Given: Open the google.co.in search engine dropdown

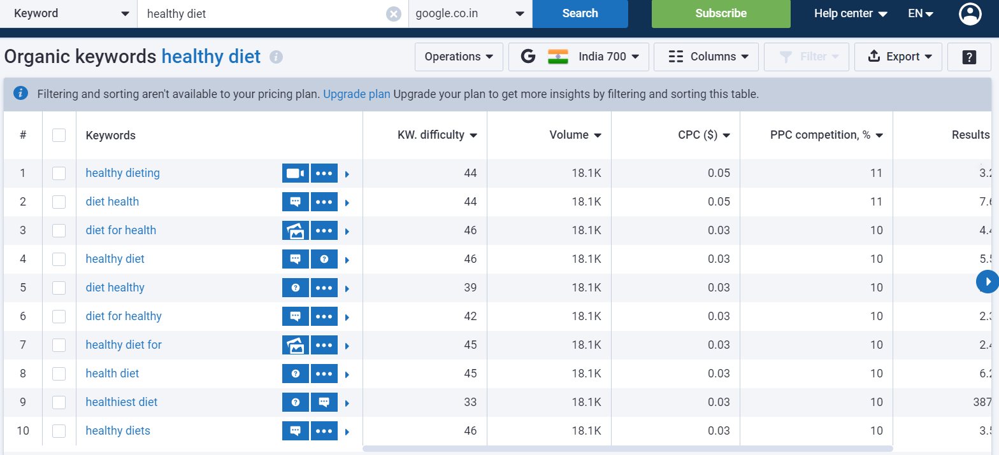Looking at the screenshot, I should [470, 14].
